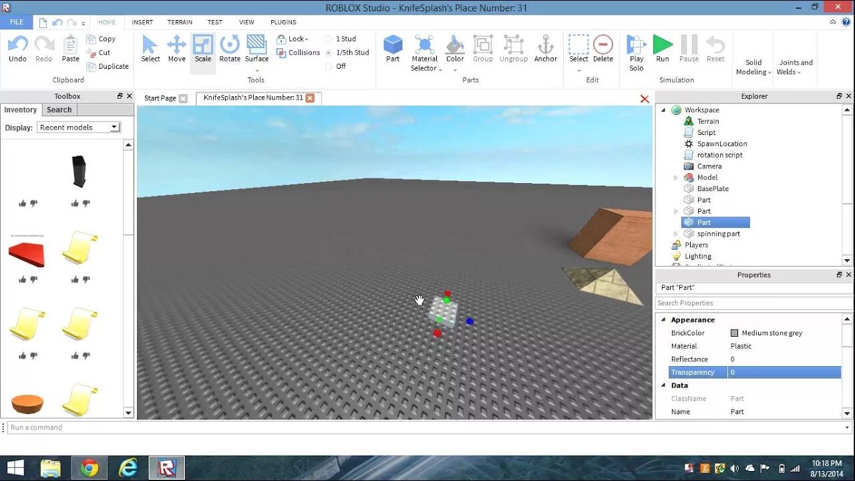The image size is (855, 481).
Task: Select the 1/5th Stud radio option
Action: click(329, 53)
